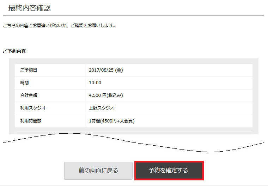Click the 2017/08/25 (金) date value

coord(106,70)
